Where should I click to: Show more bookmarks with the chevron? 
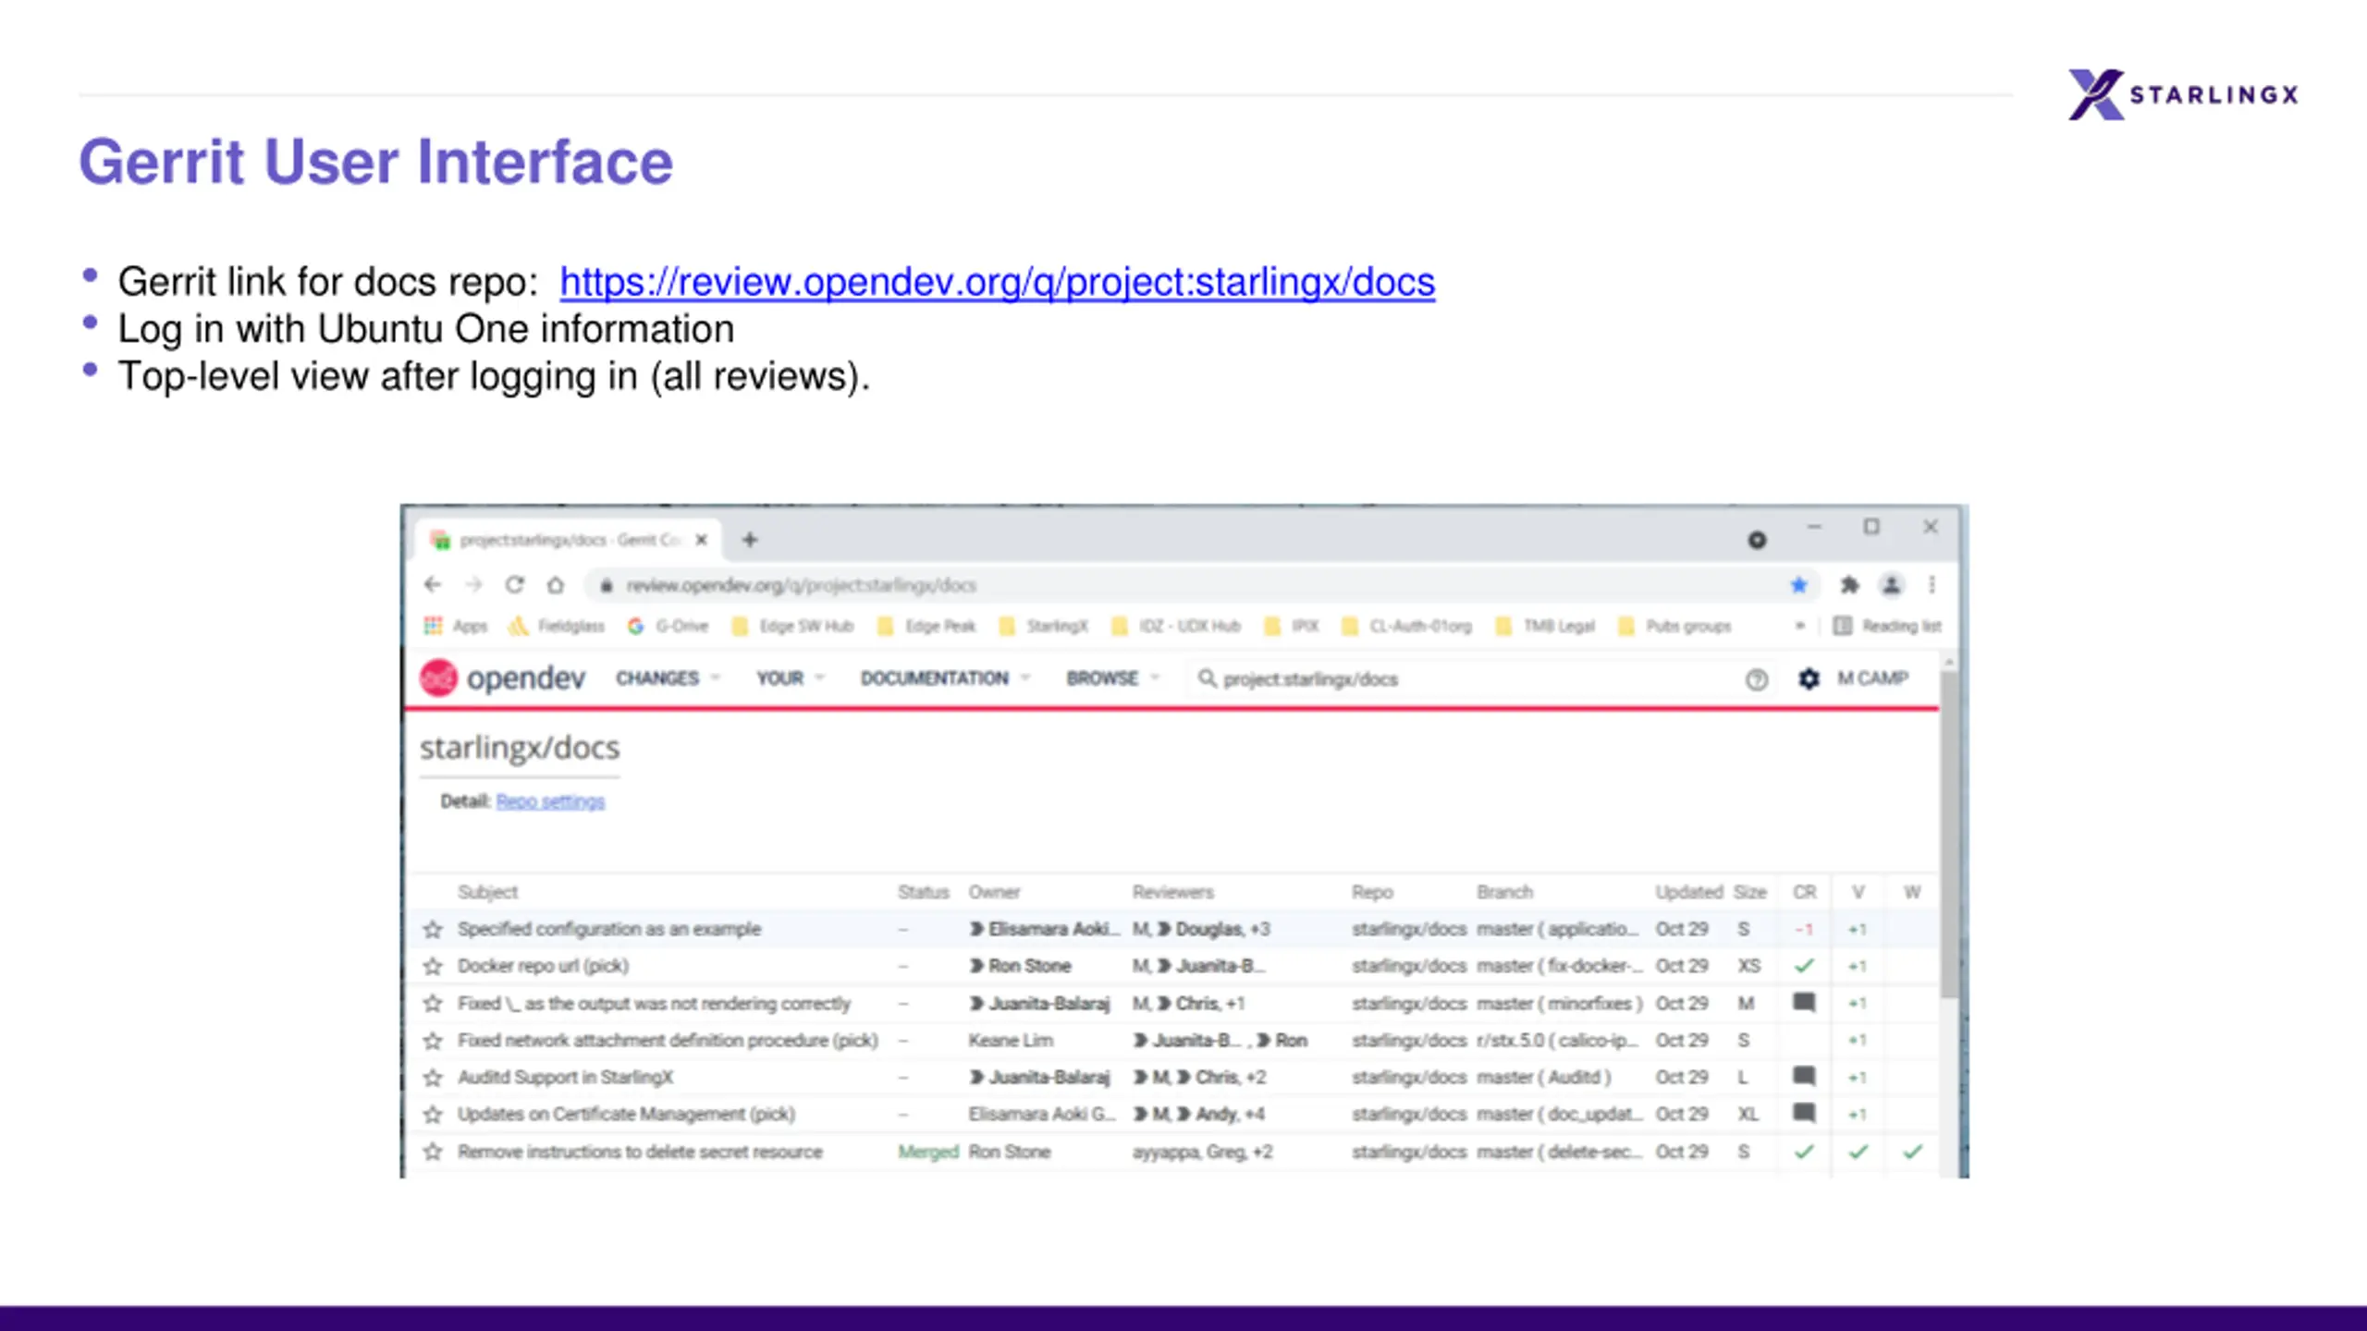1799,627
